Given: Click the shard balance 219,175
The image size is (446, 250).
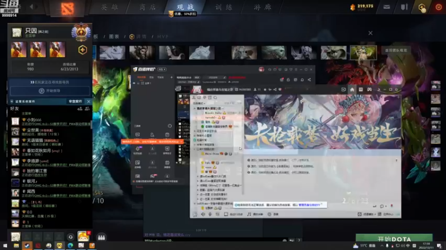Looking at the screenshot, I should point(362,7).
